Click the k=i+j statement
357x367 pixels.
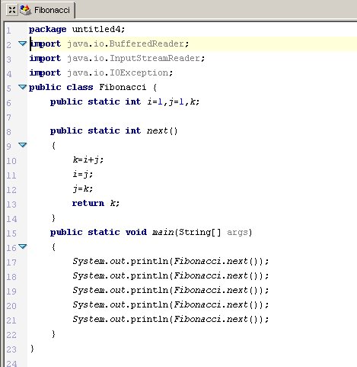coord(88,159)
